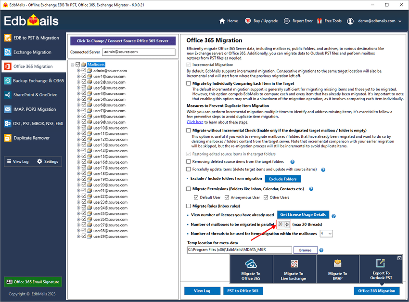
Task: Enable Migrate by Individually Comparing Each Item
Action: (x=188, y=83)
